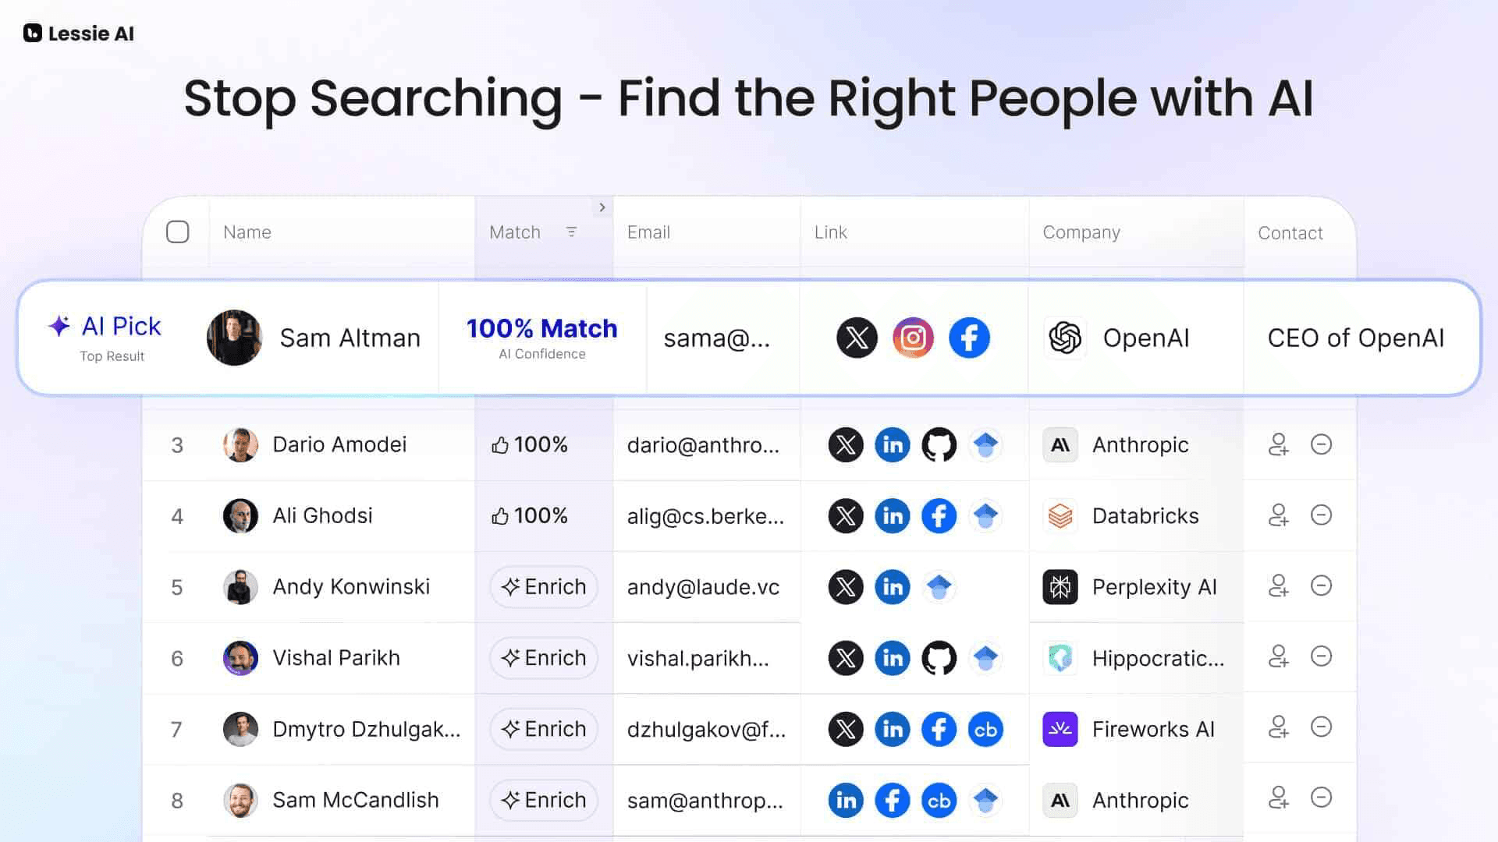Click the Instagram icon for Sam Altman

(x=913, y=338)
